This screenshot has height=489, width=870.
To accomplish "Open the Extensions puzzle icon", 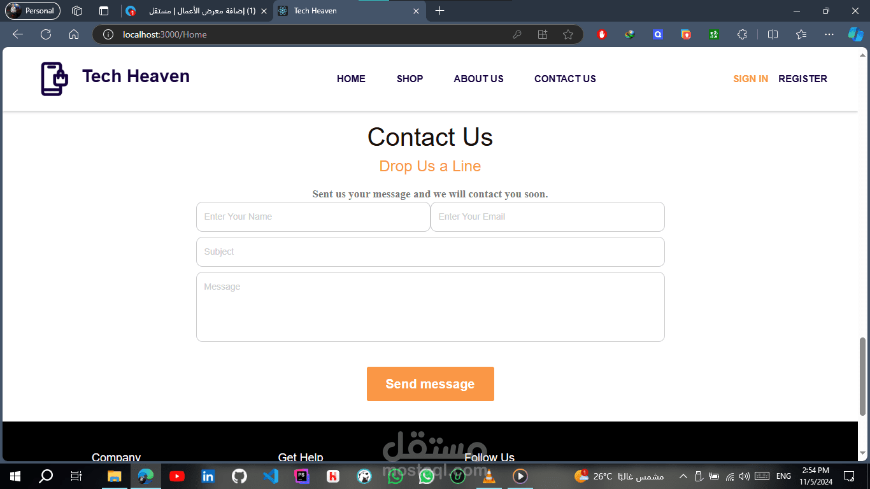I will pos(742,34).
